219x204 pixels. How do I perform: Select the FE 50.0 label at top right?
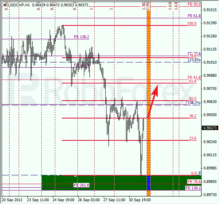coord(194,4)
